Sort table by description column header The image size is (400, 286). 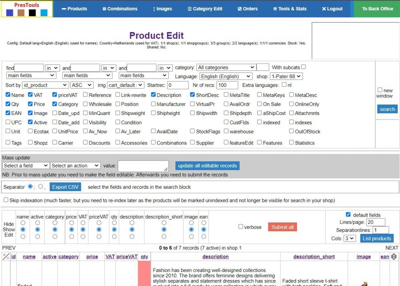(216, 257)
